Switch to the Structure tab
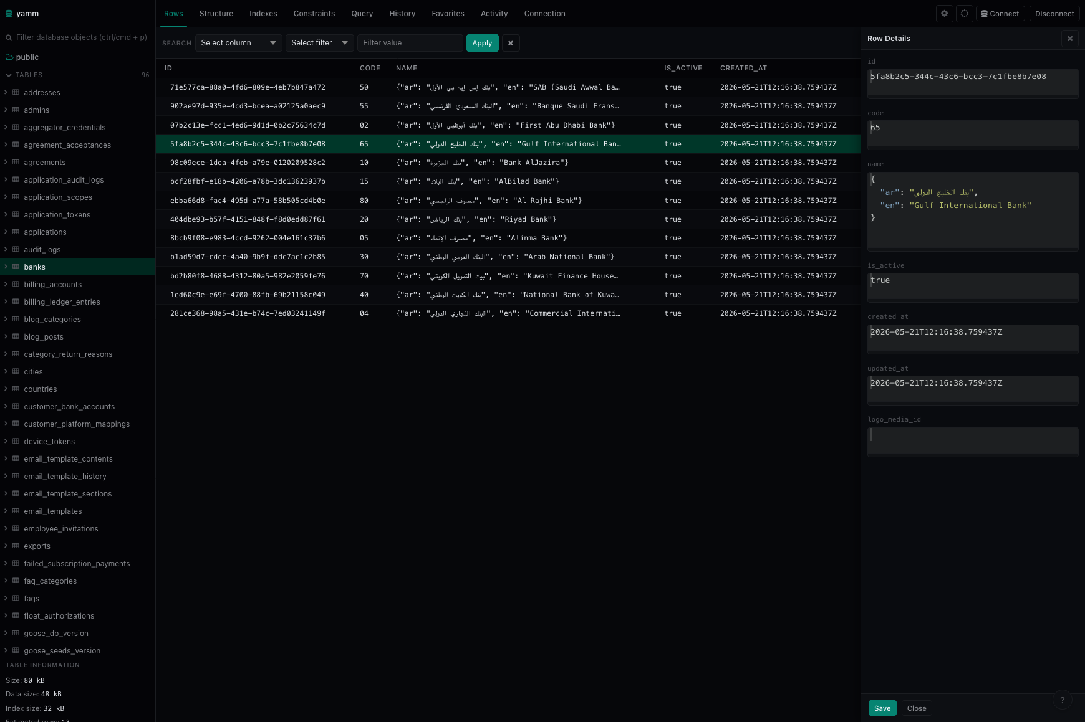 pyautogui.click(x=216, y=13)
